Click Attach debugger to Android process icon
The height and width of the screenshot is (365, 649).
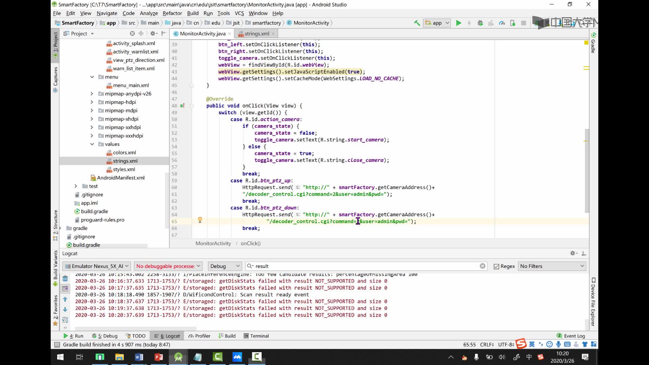click(513, 23)
